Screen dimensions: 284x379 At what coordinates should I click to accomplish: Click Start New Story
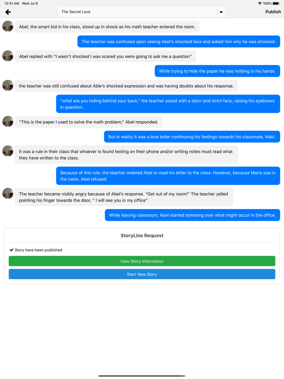tap(142, 274)
